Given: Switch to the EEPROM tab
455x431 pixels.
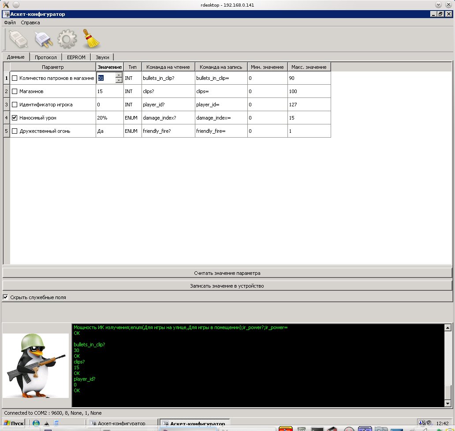Looking at the screenshot, I should click(76, 57).
